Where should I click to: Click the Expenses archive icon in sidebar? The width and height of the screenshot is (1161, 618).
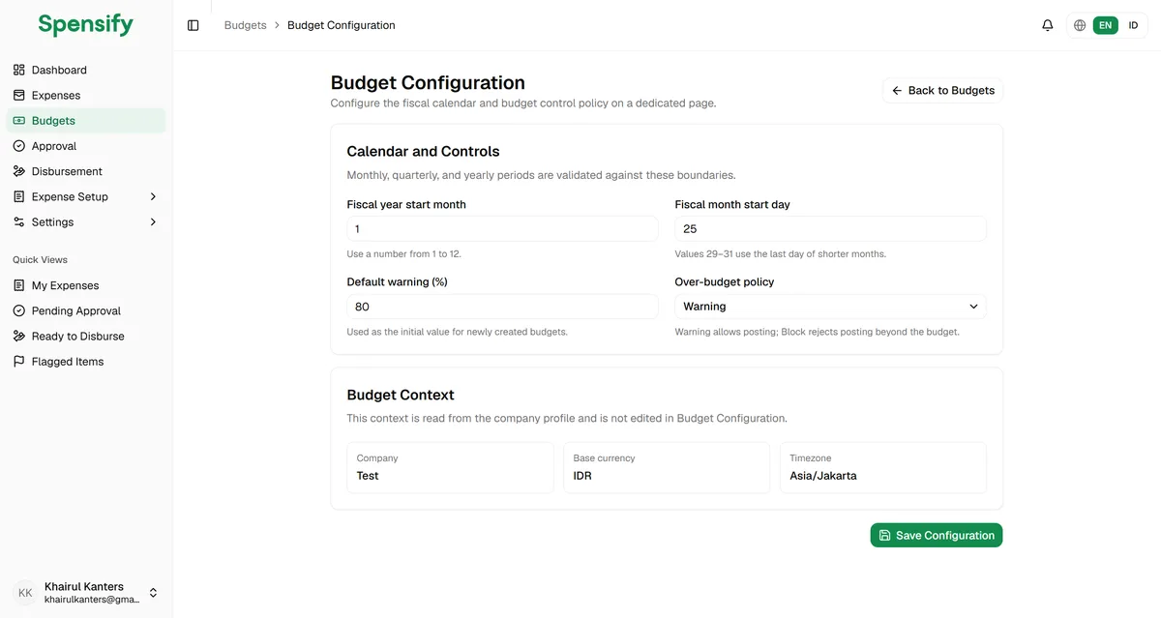coord(19,95)
